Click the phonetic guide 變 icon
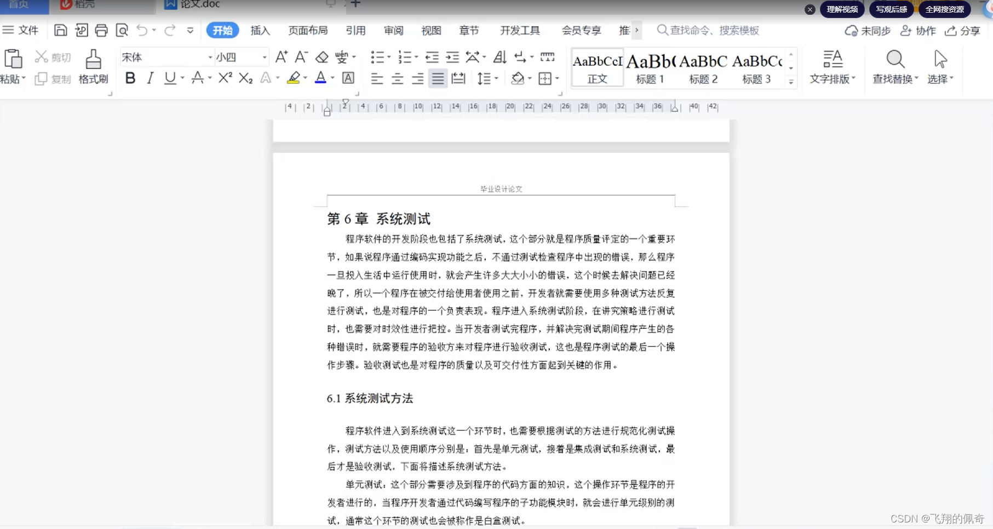993x529 pixels. (x=341, y=57)
